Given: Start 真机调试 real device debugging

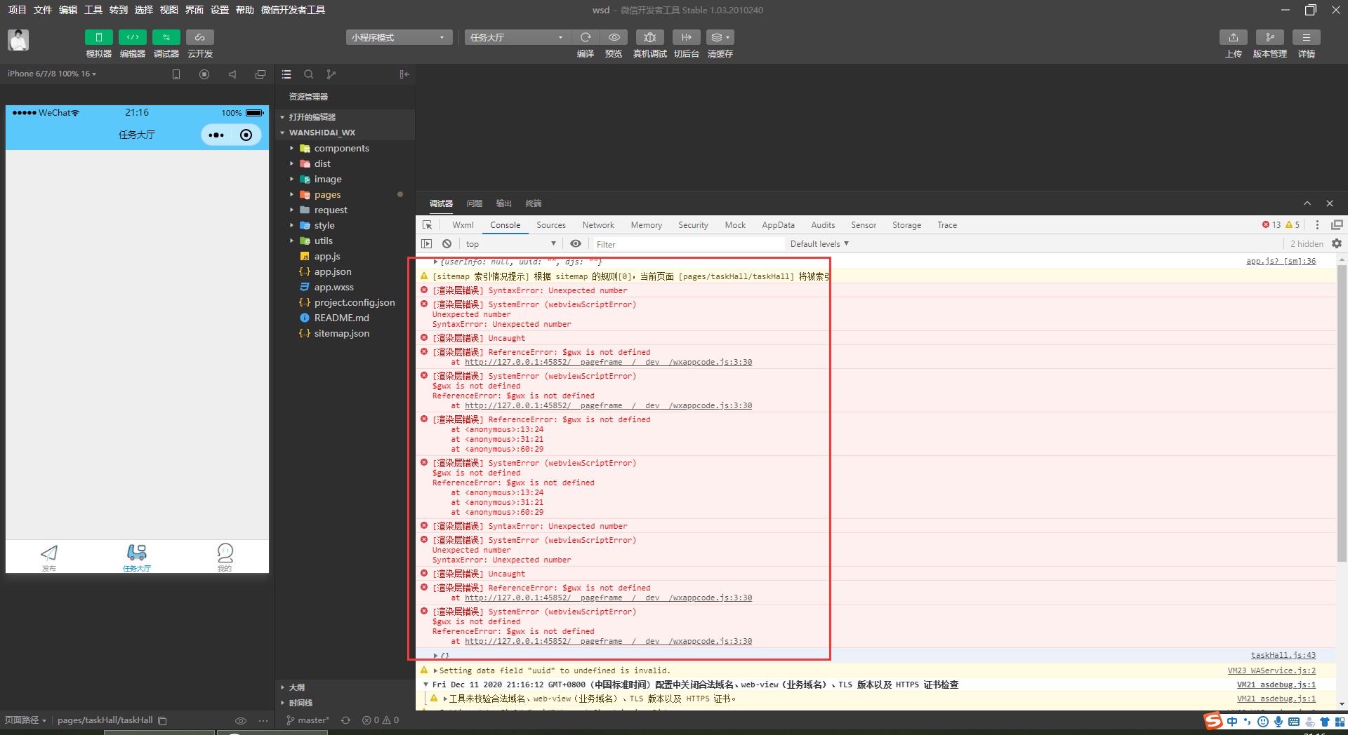Looking at the screenshot, I should (650, 37).
